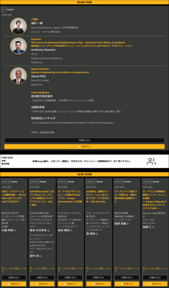Click the Keynote title 'The Future of Advanced Engineering is Here'
The height and width of the screenshot is (288, 169).
point(78,42)
